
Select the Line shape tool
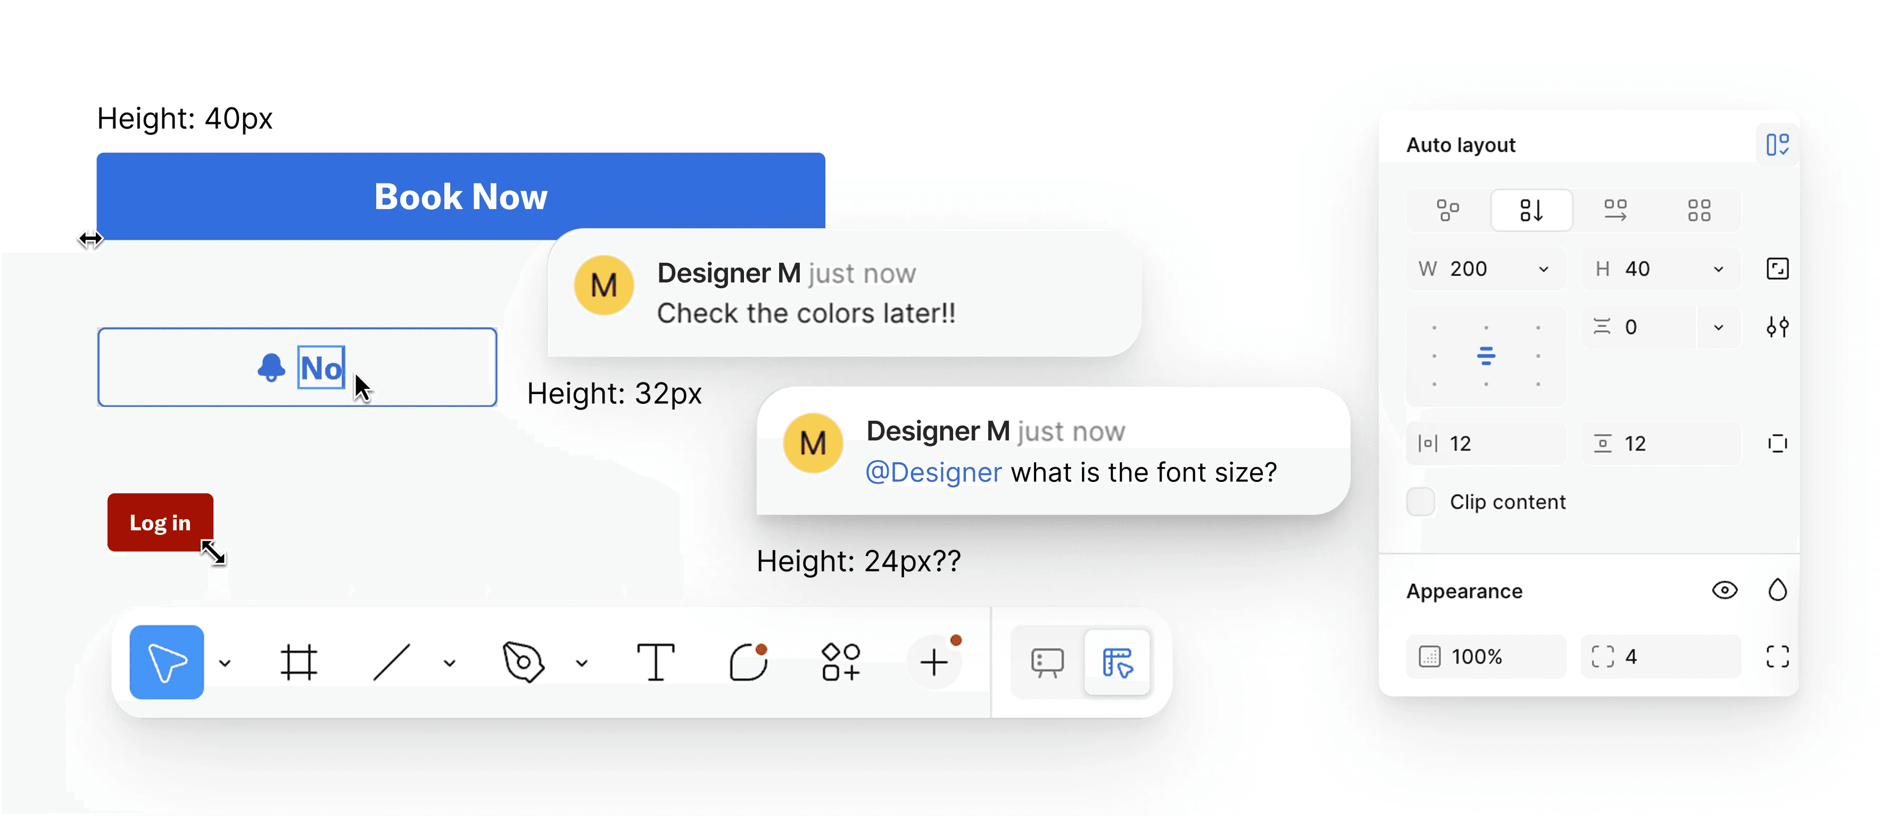point(392,662)
